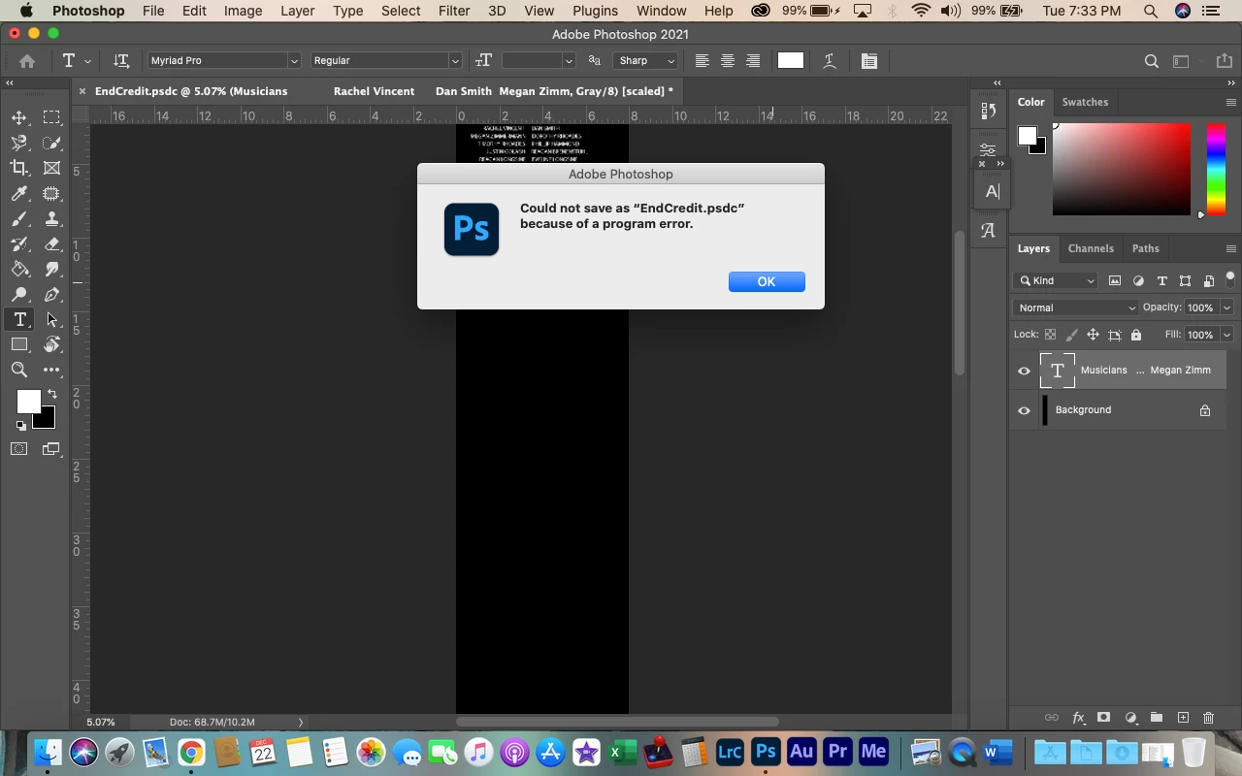
Task: Open the Layer menu
Action: (x=297, y=11)
